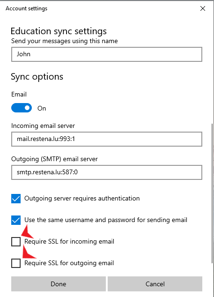Screen dimensions: 214x297
Task: Turn off the Email sync toggle
Action: point(22,108)
